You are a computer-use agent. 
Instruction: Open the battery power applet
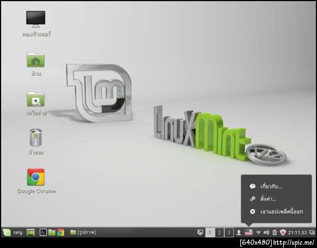[274, 233]
